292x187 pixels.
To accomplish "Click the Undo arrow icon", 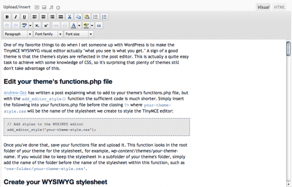I will point(7,25).
